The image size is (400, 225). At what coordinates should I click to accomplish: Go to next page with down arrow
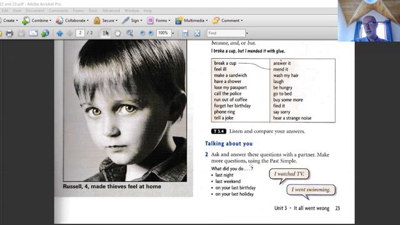pyautogui.click(x=69, y=33)
